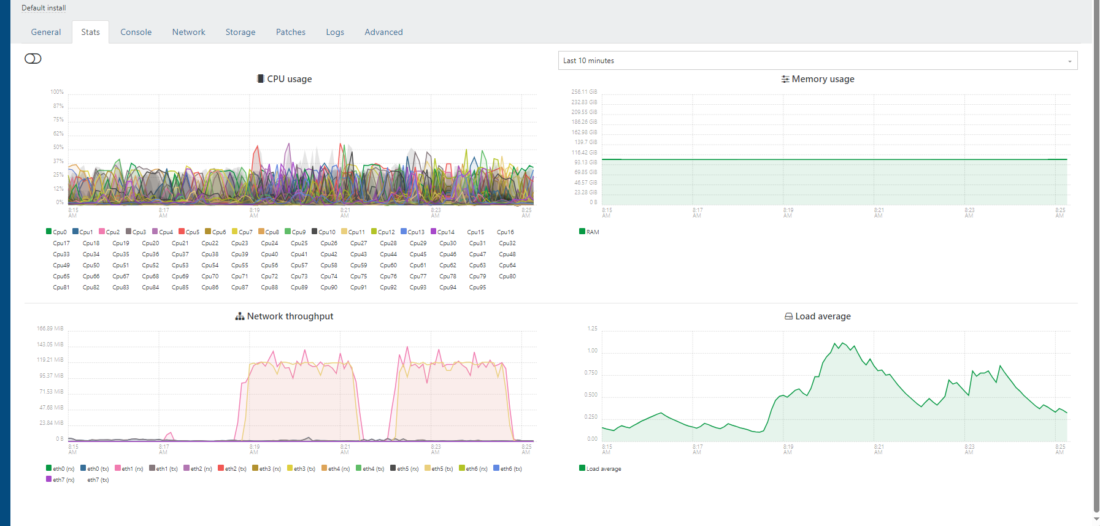Screen dimensions: 1100x526
Task: Click the eth0 (tx) legend entry
Action: click(x=94, y=468)
